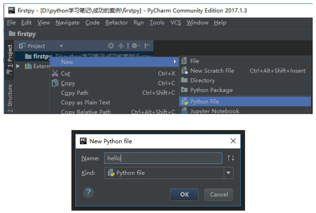Open the Kind dropdown arrow
The image size is (316, 213).
click(x=228, y=173)
